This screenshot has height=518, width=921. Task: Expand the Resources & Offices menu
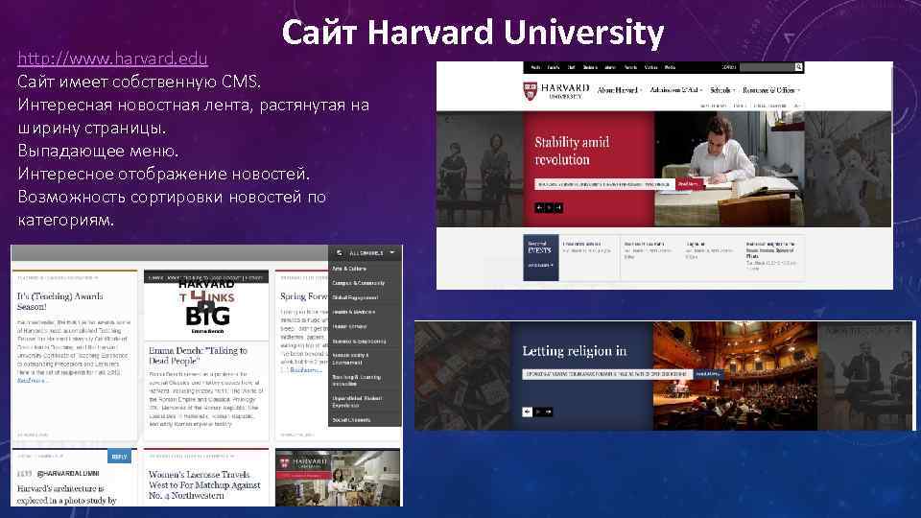point(770,90)
